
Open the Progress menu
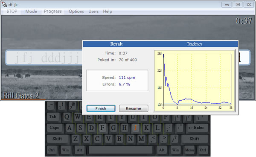pyautogui.click(x=53, y=11)
